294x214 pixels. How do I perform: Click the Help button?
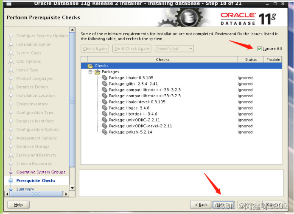[x=18, y=205]
